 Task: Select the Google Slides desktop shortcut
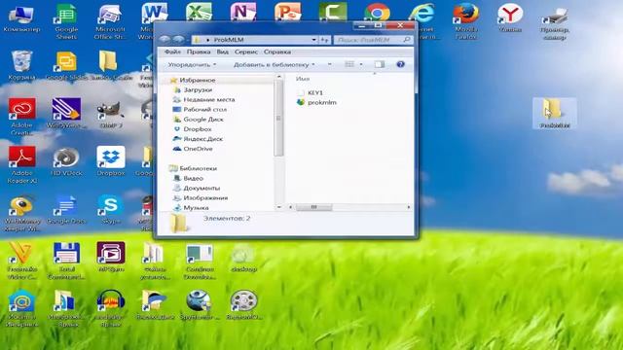[66, 65]
